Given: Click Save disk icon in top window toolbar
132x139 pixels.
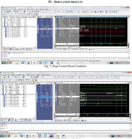Looking at the screenshot, I should [x=8, y=12].
